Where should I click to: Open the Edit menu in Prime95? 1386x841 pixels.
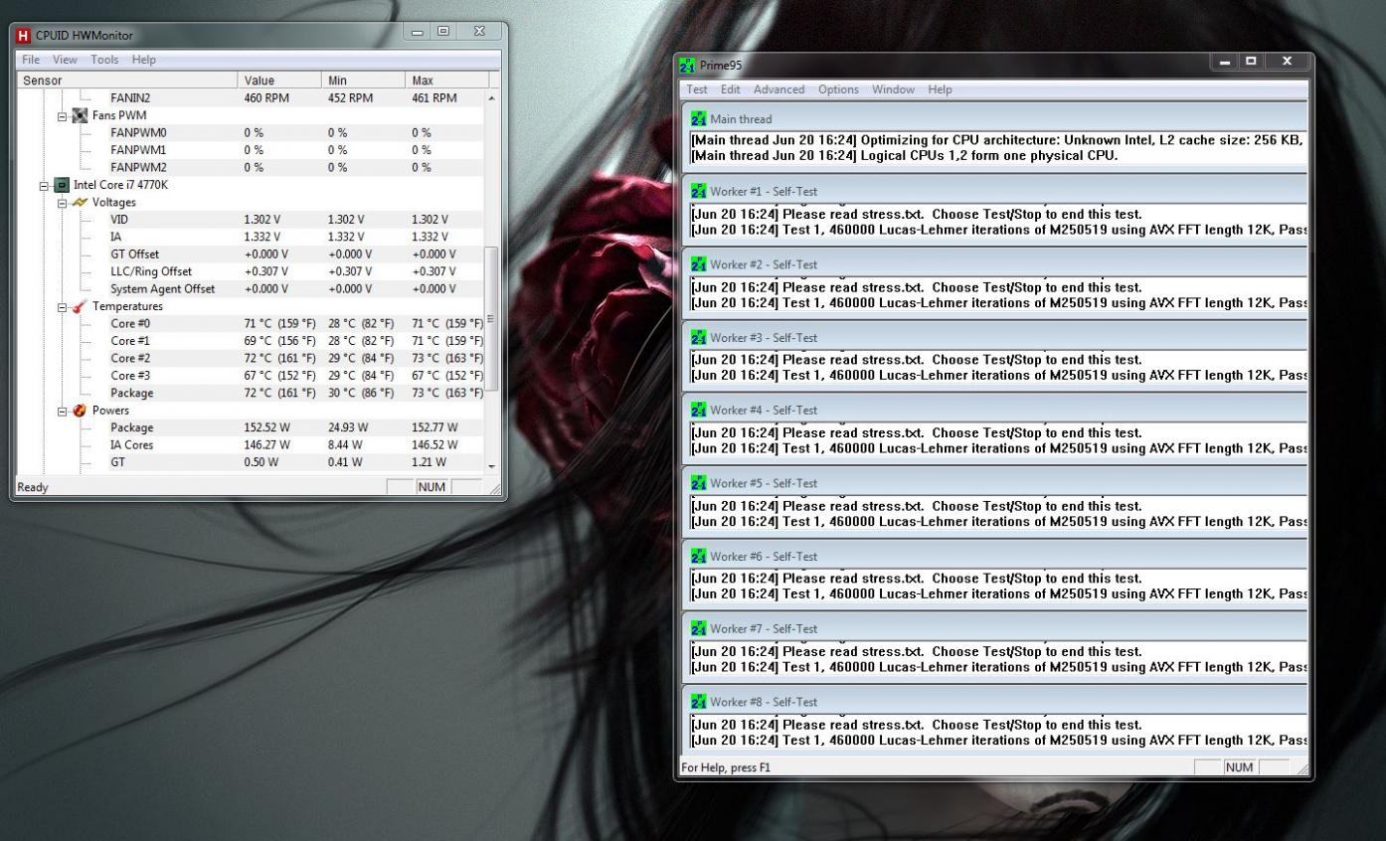coord(731,89)
